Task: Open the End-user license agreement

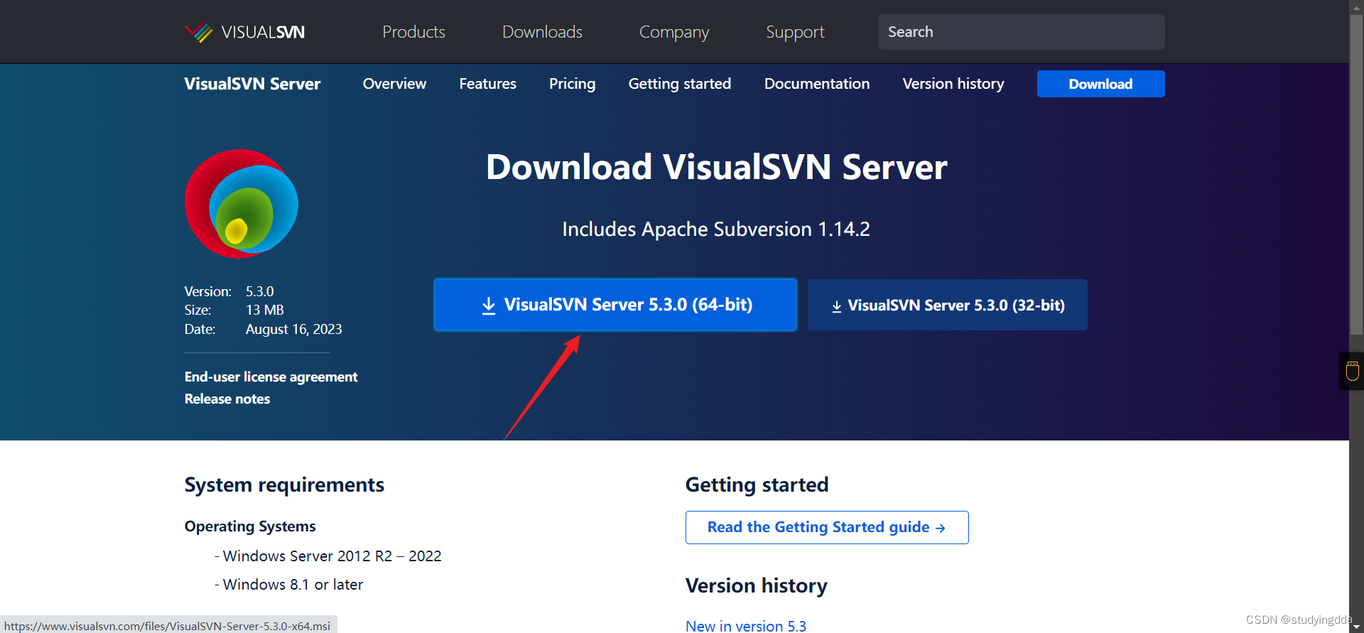Action: pos(271,377)
